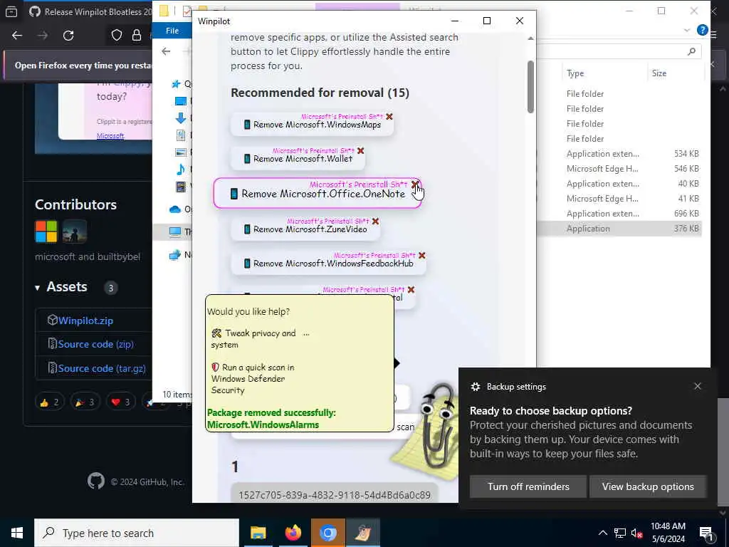
Task: Click the taskbar search box
Action: click(x=137, y=533)
